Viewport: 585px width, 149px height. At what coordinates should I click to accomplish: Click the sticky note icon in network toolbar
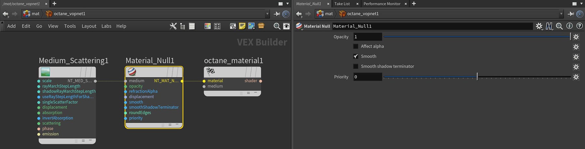coord(242,26)
